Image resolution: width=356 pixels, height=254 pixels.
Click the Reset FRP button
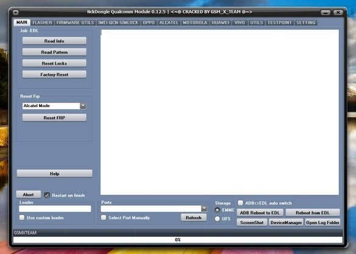pos(54,118)
